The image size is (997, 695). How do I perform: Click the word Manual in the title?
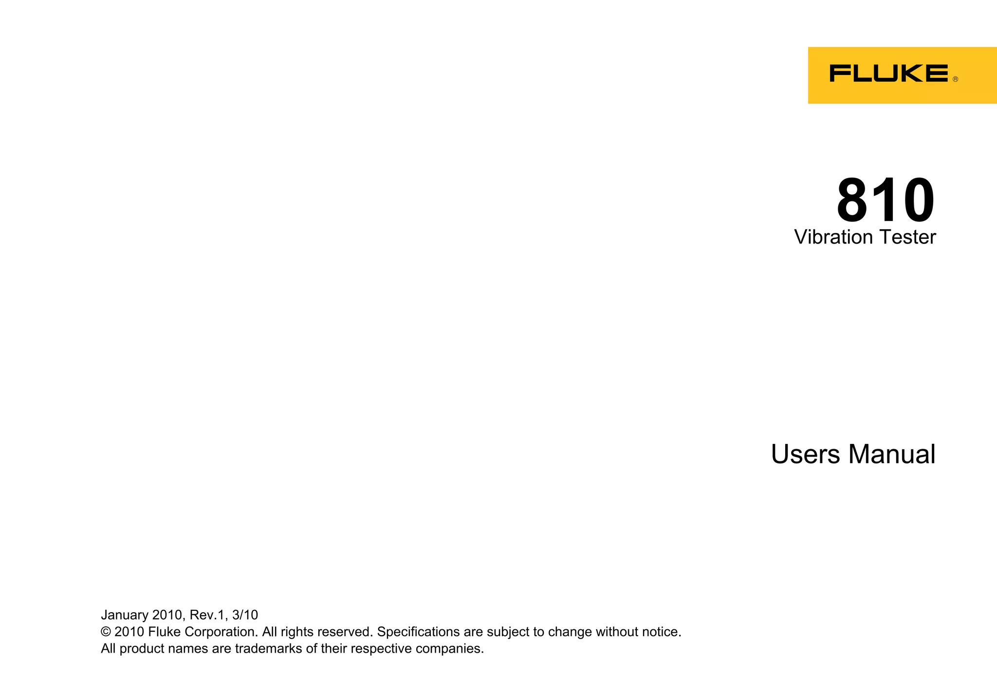892,454
